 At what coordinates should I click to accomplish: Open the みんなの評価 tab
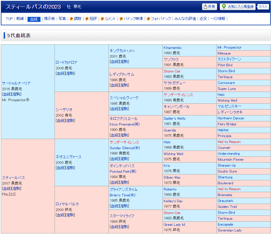pyautogui.click(x=185, y=19)
